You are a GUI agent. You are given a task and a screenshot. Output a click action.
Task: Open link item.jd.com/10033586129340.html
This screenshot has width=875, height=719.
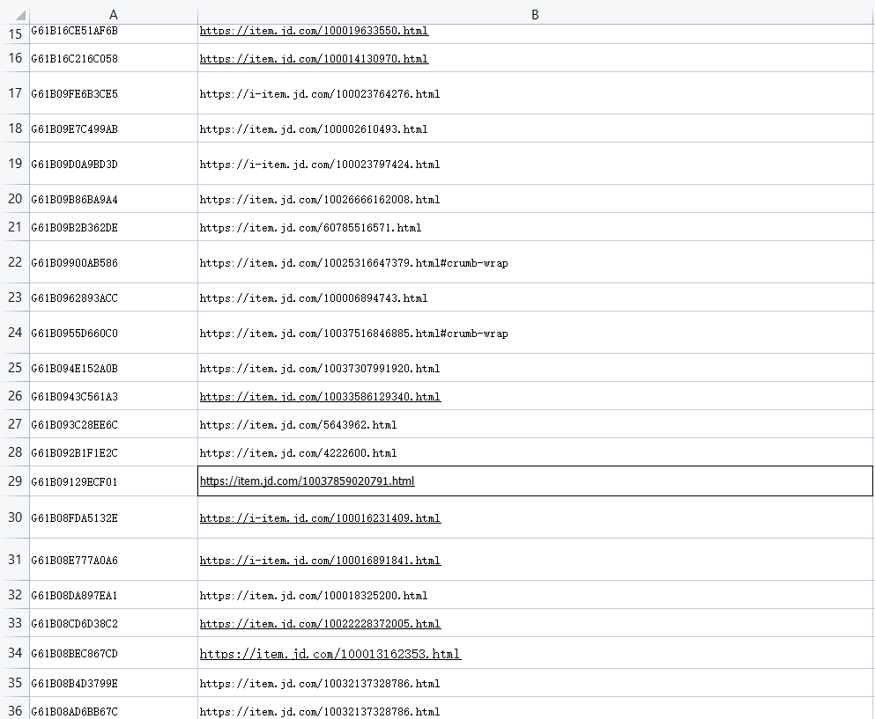coord(320,396)
